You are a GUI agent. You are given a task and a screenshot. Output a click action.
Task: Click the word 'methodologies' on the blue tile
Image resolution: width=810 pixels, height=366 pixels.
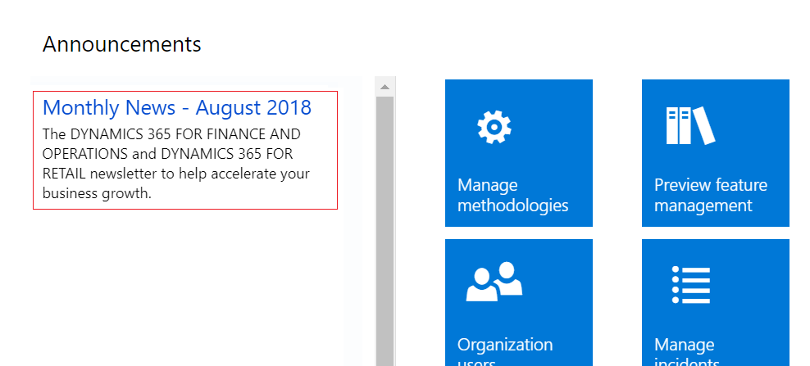coord(512,206)
